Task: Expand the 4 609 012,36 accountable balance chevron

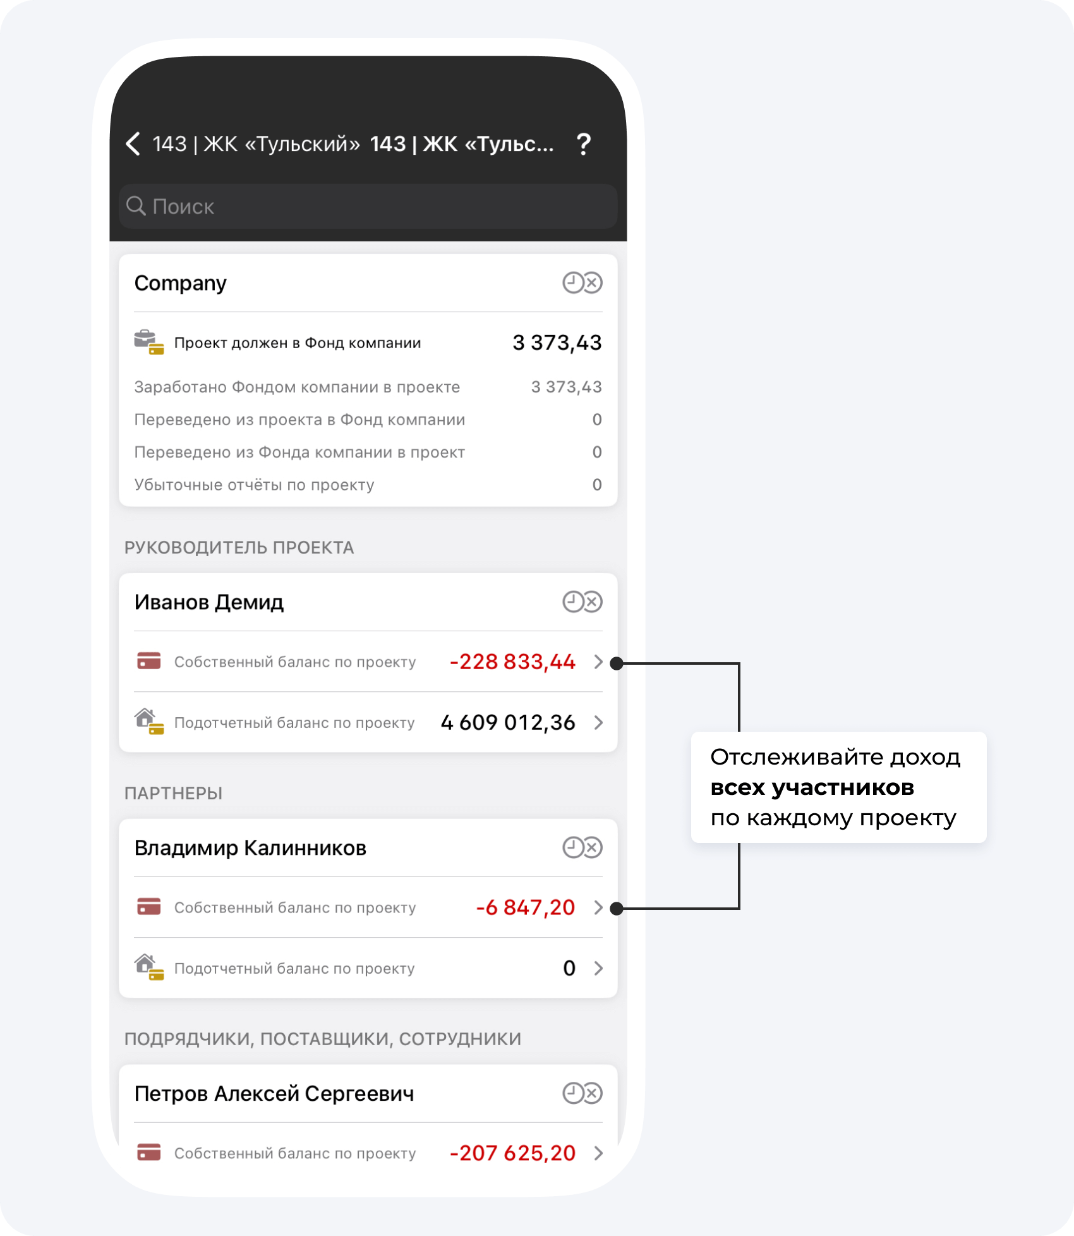Action: pos(598,722)
